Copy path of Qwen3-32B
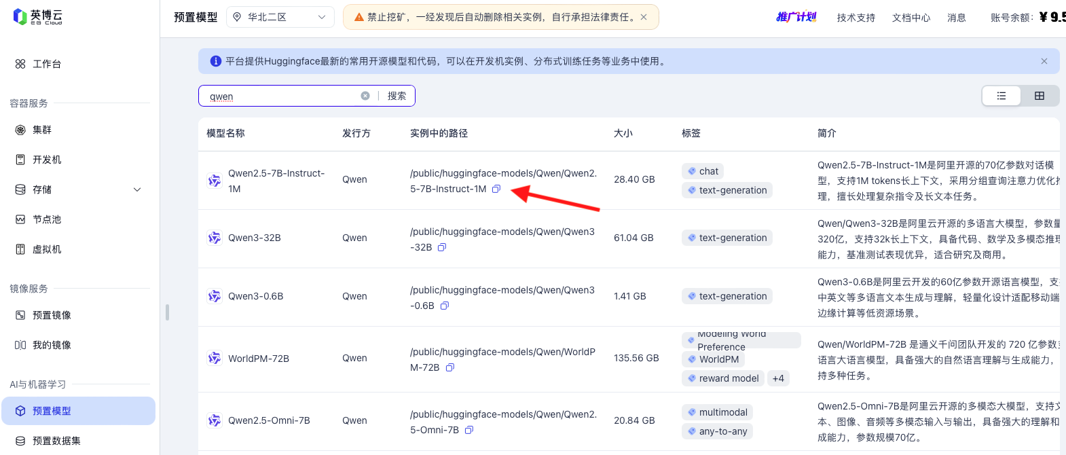The height and width of the screenshot is (455, 1066). (442, 247)
